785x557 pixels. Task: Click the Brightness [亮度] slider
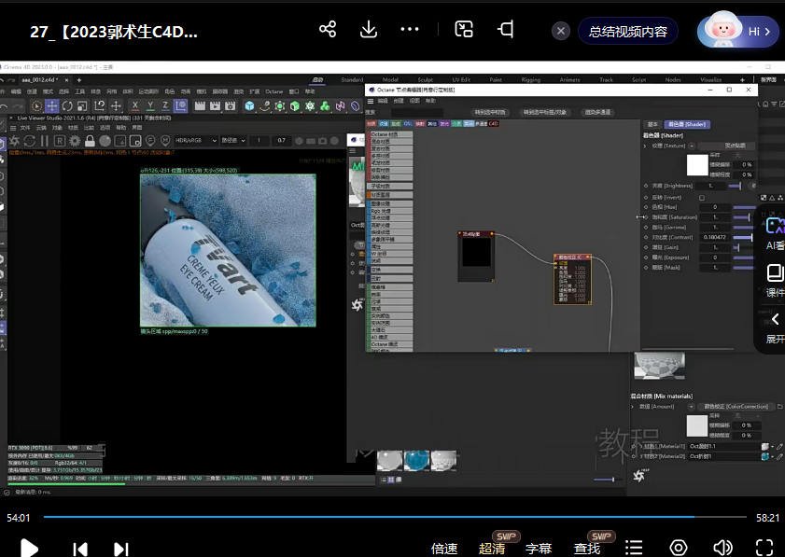click(x=735, y=186)
